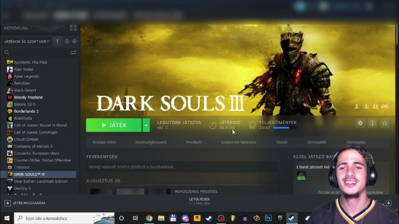
Task: Select Bloons TD 6 in library list
Action: click(x=25, y=104)
